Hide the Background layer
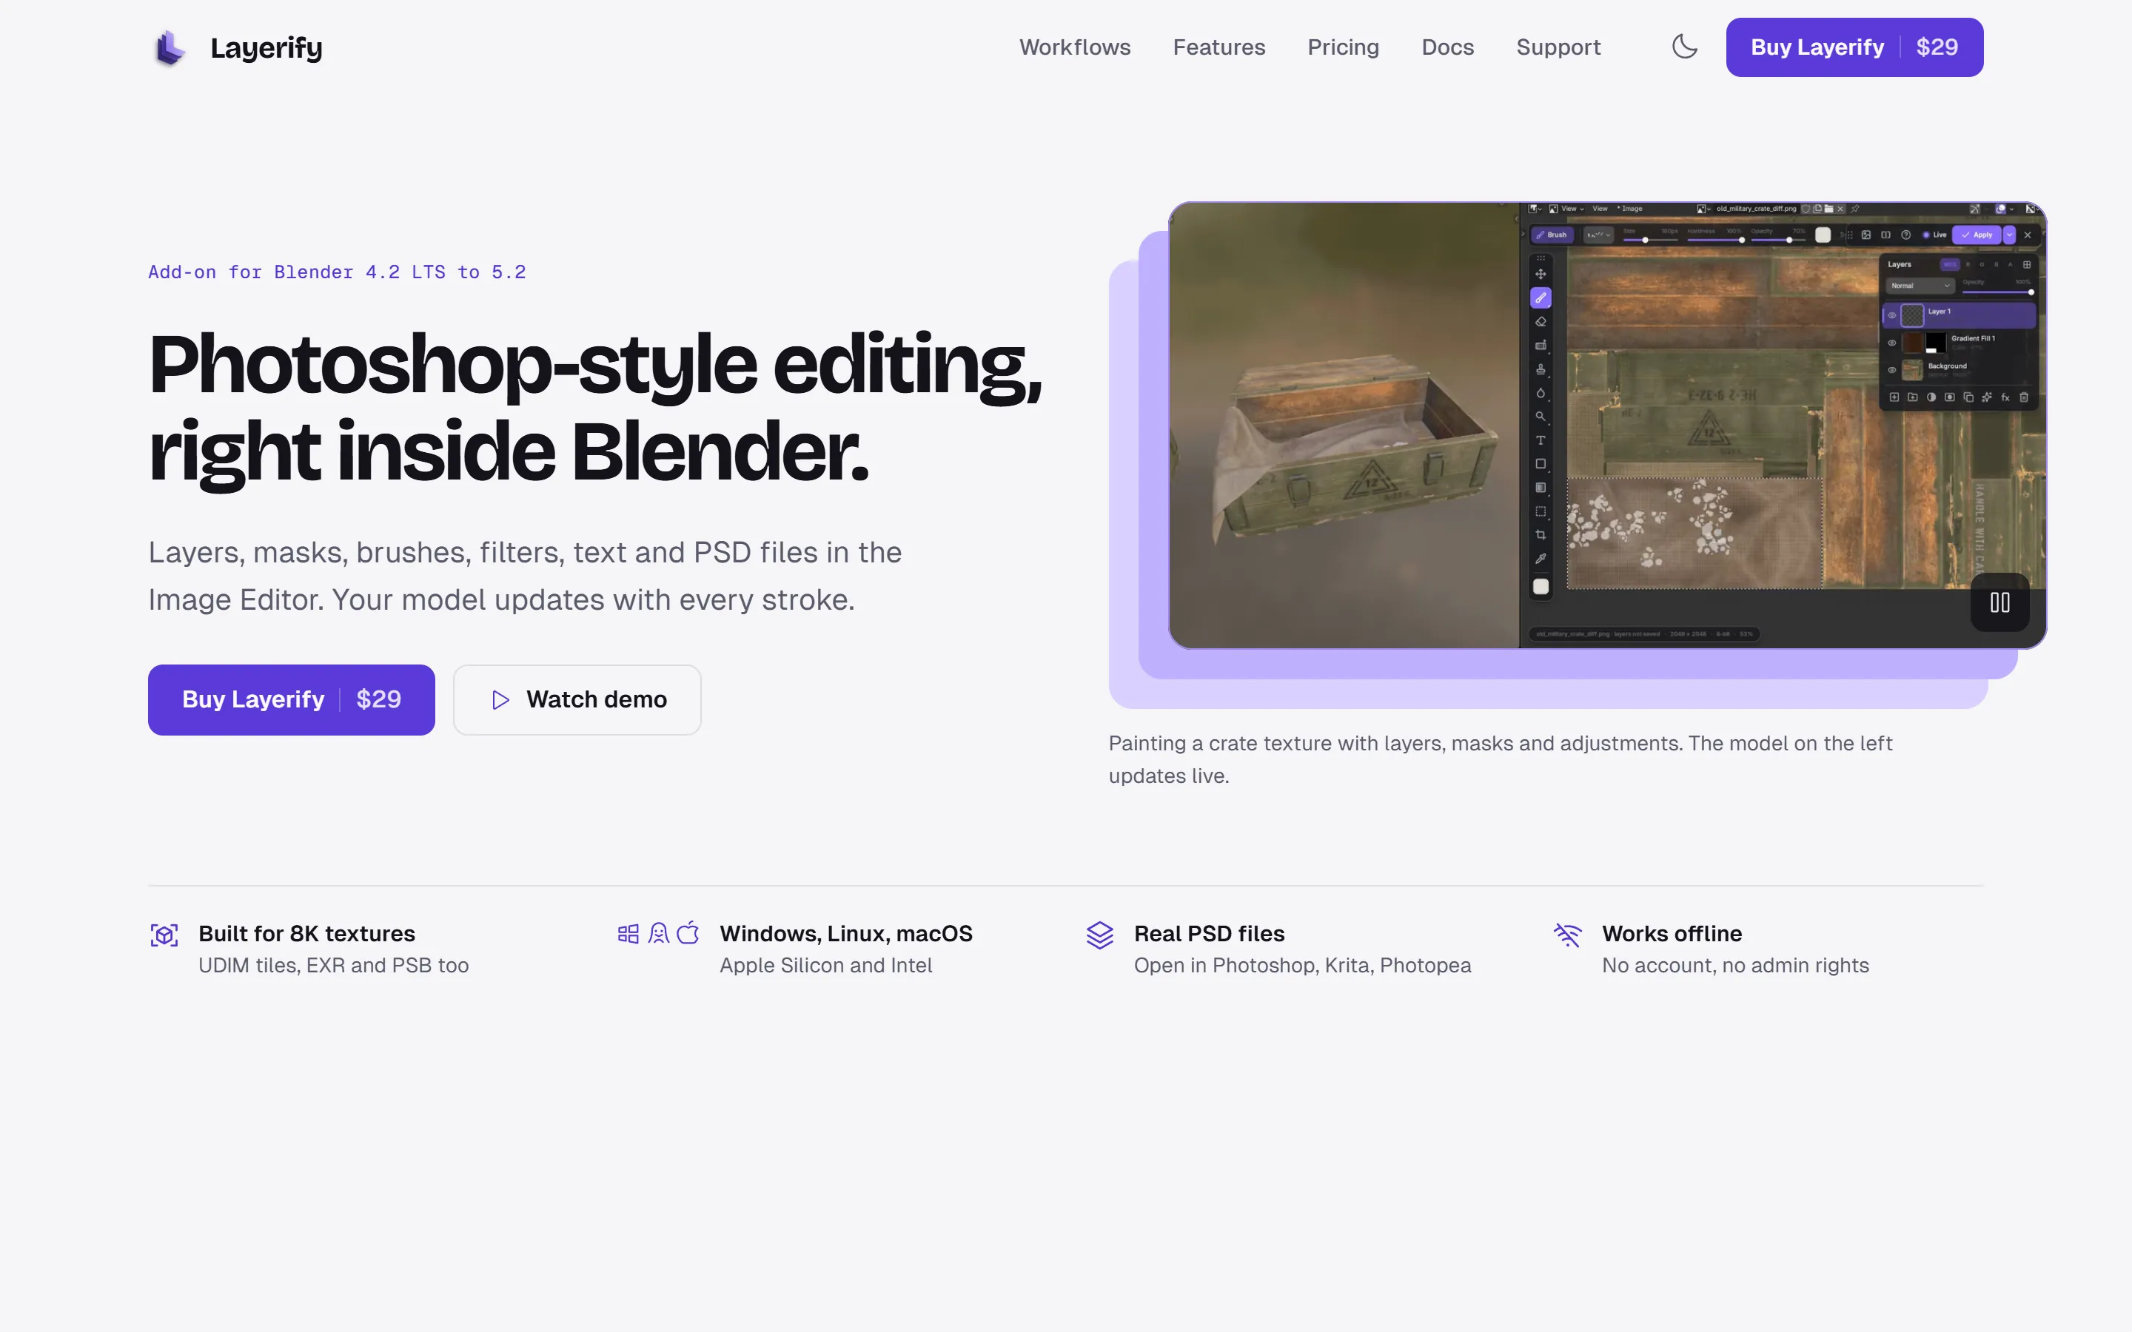This screenshot has width=2132, height=1332. click(x=1891, y=370)
